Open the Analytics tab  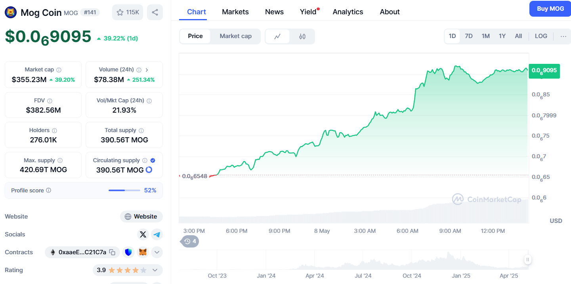point(348,12)
